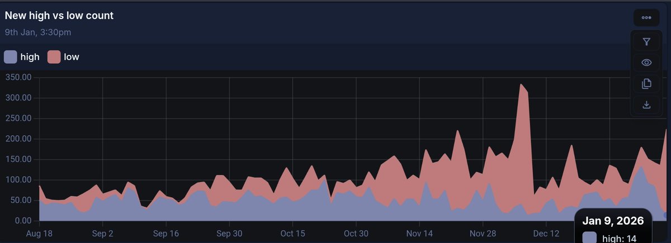Screen dimensions: 671x243
Task: Click the 'Aug 18' x-axis label
Action: pos(39,233)
